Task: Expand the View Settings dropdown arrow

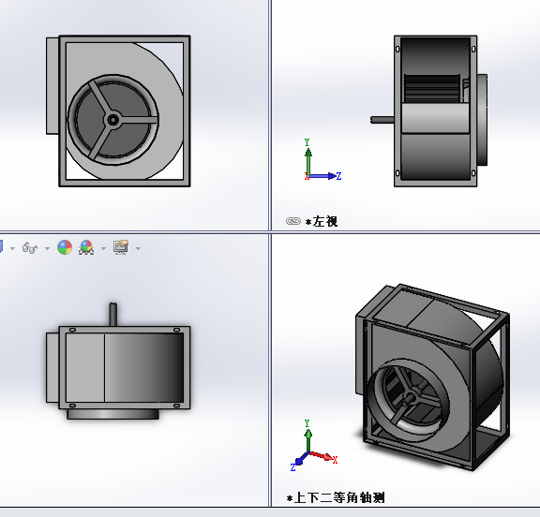Action: point(138,248)
